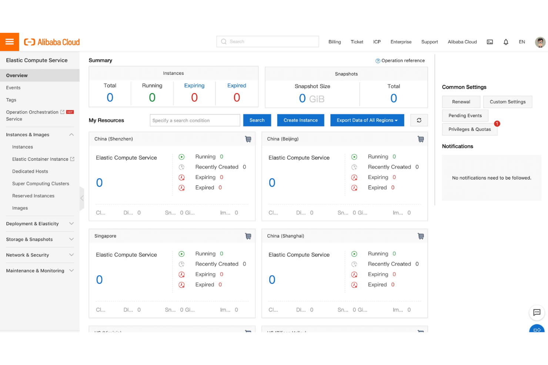Expand the Network & Security section
The image size is (548, 365).
pos(71,255)
